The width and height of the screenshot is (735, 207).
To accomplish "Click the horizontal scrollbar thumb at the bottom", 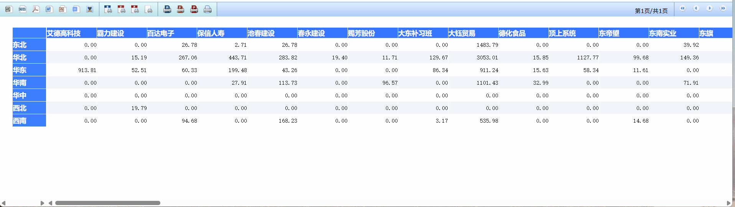I will [x=107, y=203].
